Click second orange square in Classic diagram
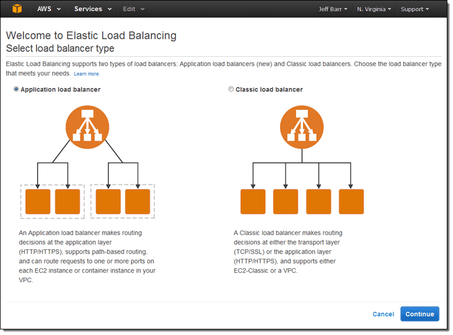 (286, 201)
